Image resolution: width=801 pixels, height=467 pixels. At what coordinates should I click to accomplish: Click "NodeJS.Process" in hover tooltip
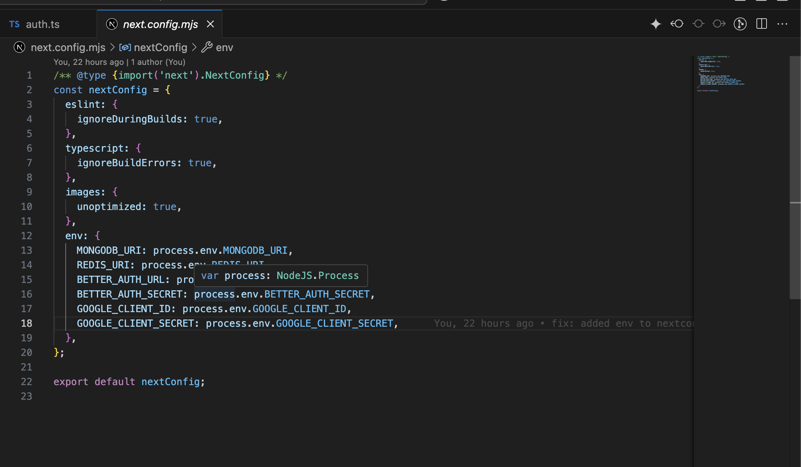[x=317, y=276]
